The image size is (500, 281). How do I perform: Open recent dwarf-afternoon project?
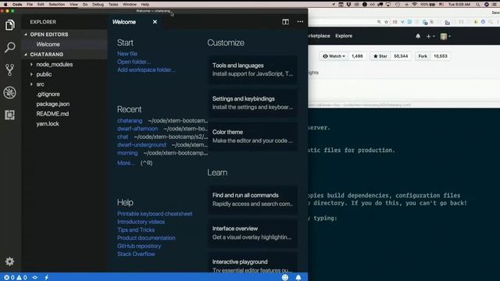pyautogui.click(x=137, y=129)
